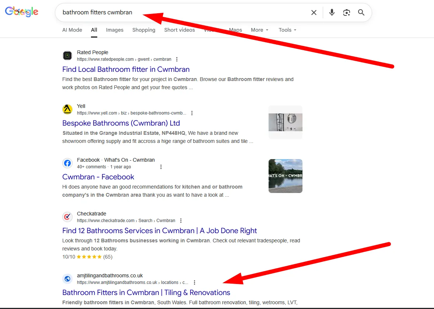Switch to Images tab
Image resolution: width=434 pixels, height=309 pixels.
pyautogui.click(x=115, y=30)
